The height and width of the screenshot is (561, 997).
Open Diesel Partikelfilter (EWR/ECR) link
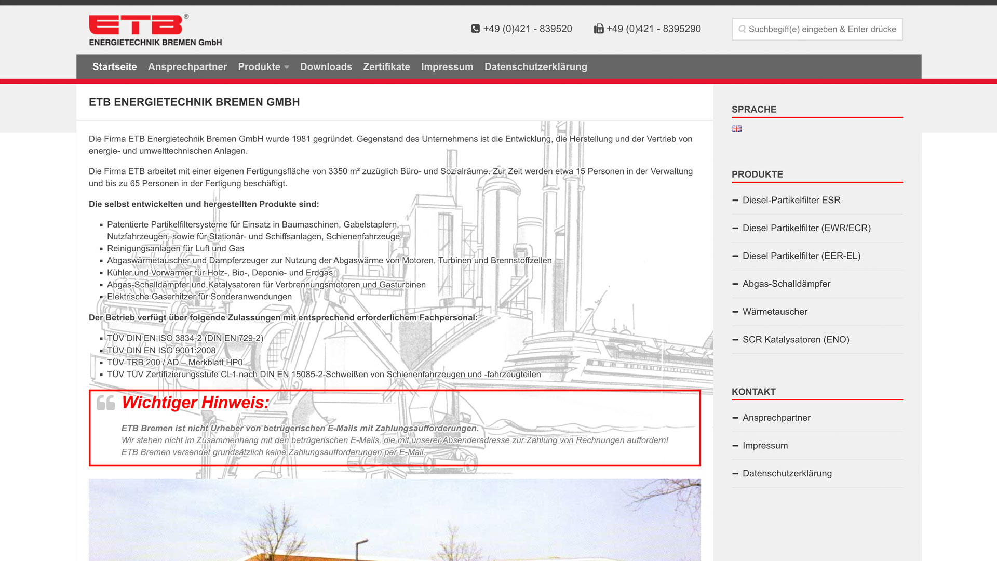(x=806, y=228)
